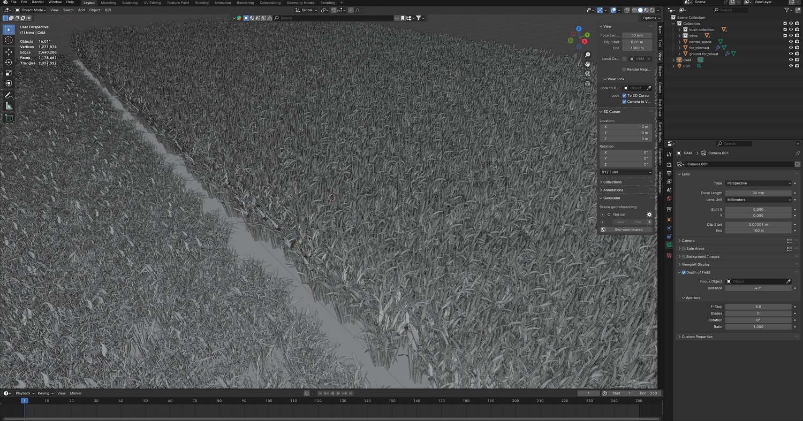This screenshot has width=803, height=421.
Task: Uncheck the trims collection exclude checkbox
Action: pos(785,36)
